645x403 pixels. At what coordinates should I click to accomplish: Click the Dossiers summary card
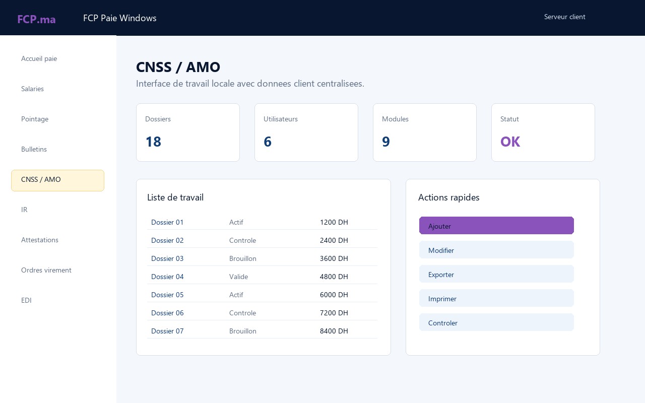(188, 132)
